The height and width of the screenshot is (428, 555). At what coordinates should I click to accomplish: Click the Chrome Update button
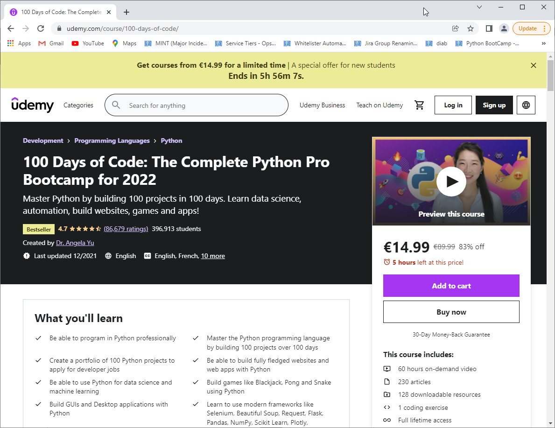(x=531, y=28)
